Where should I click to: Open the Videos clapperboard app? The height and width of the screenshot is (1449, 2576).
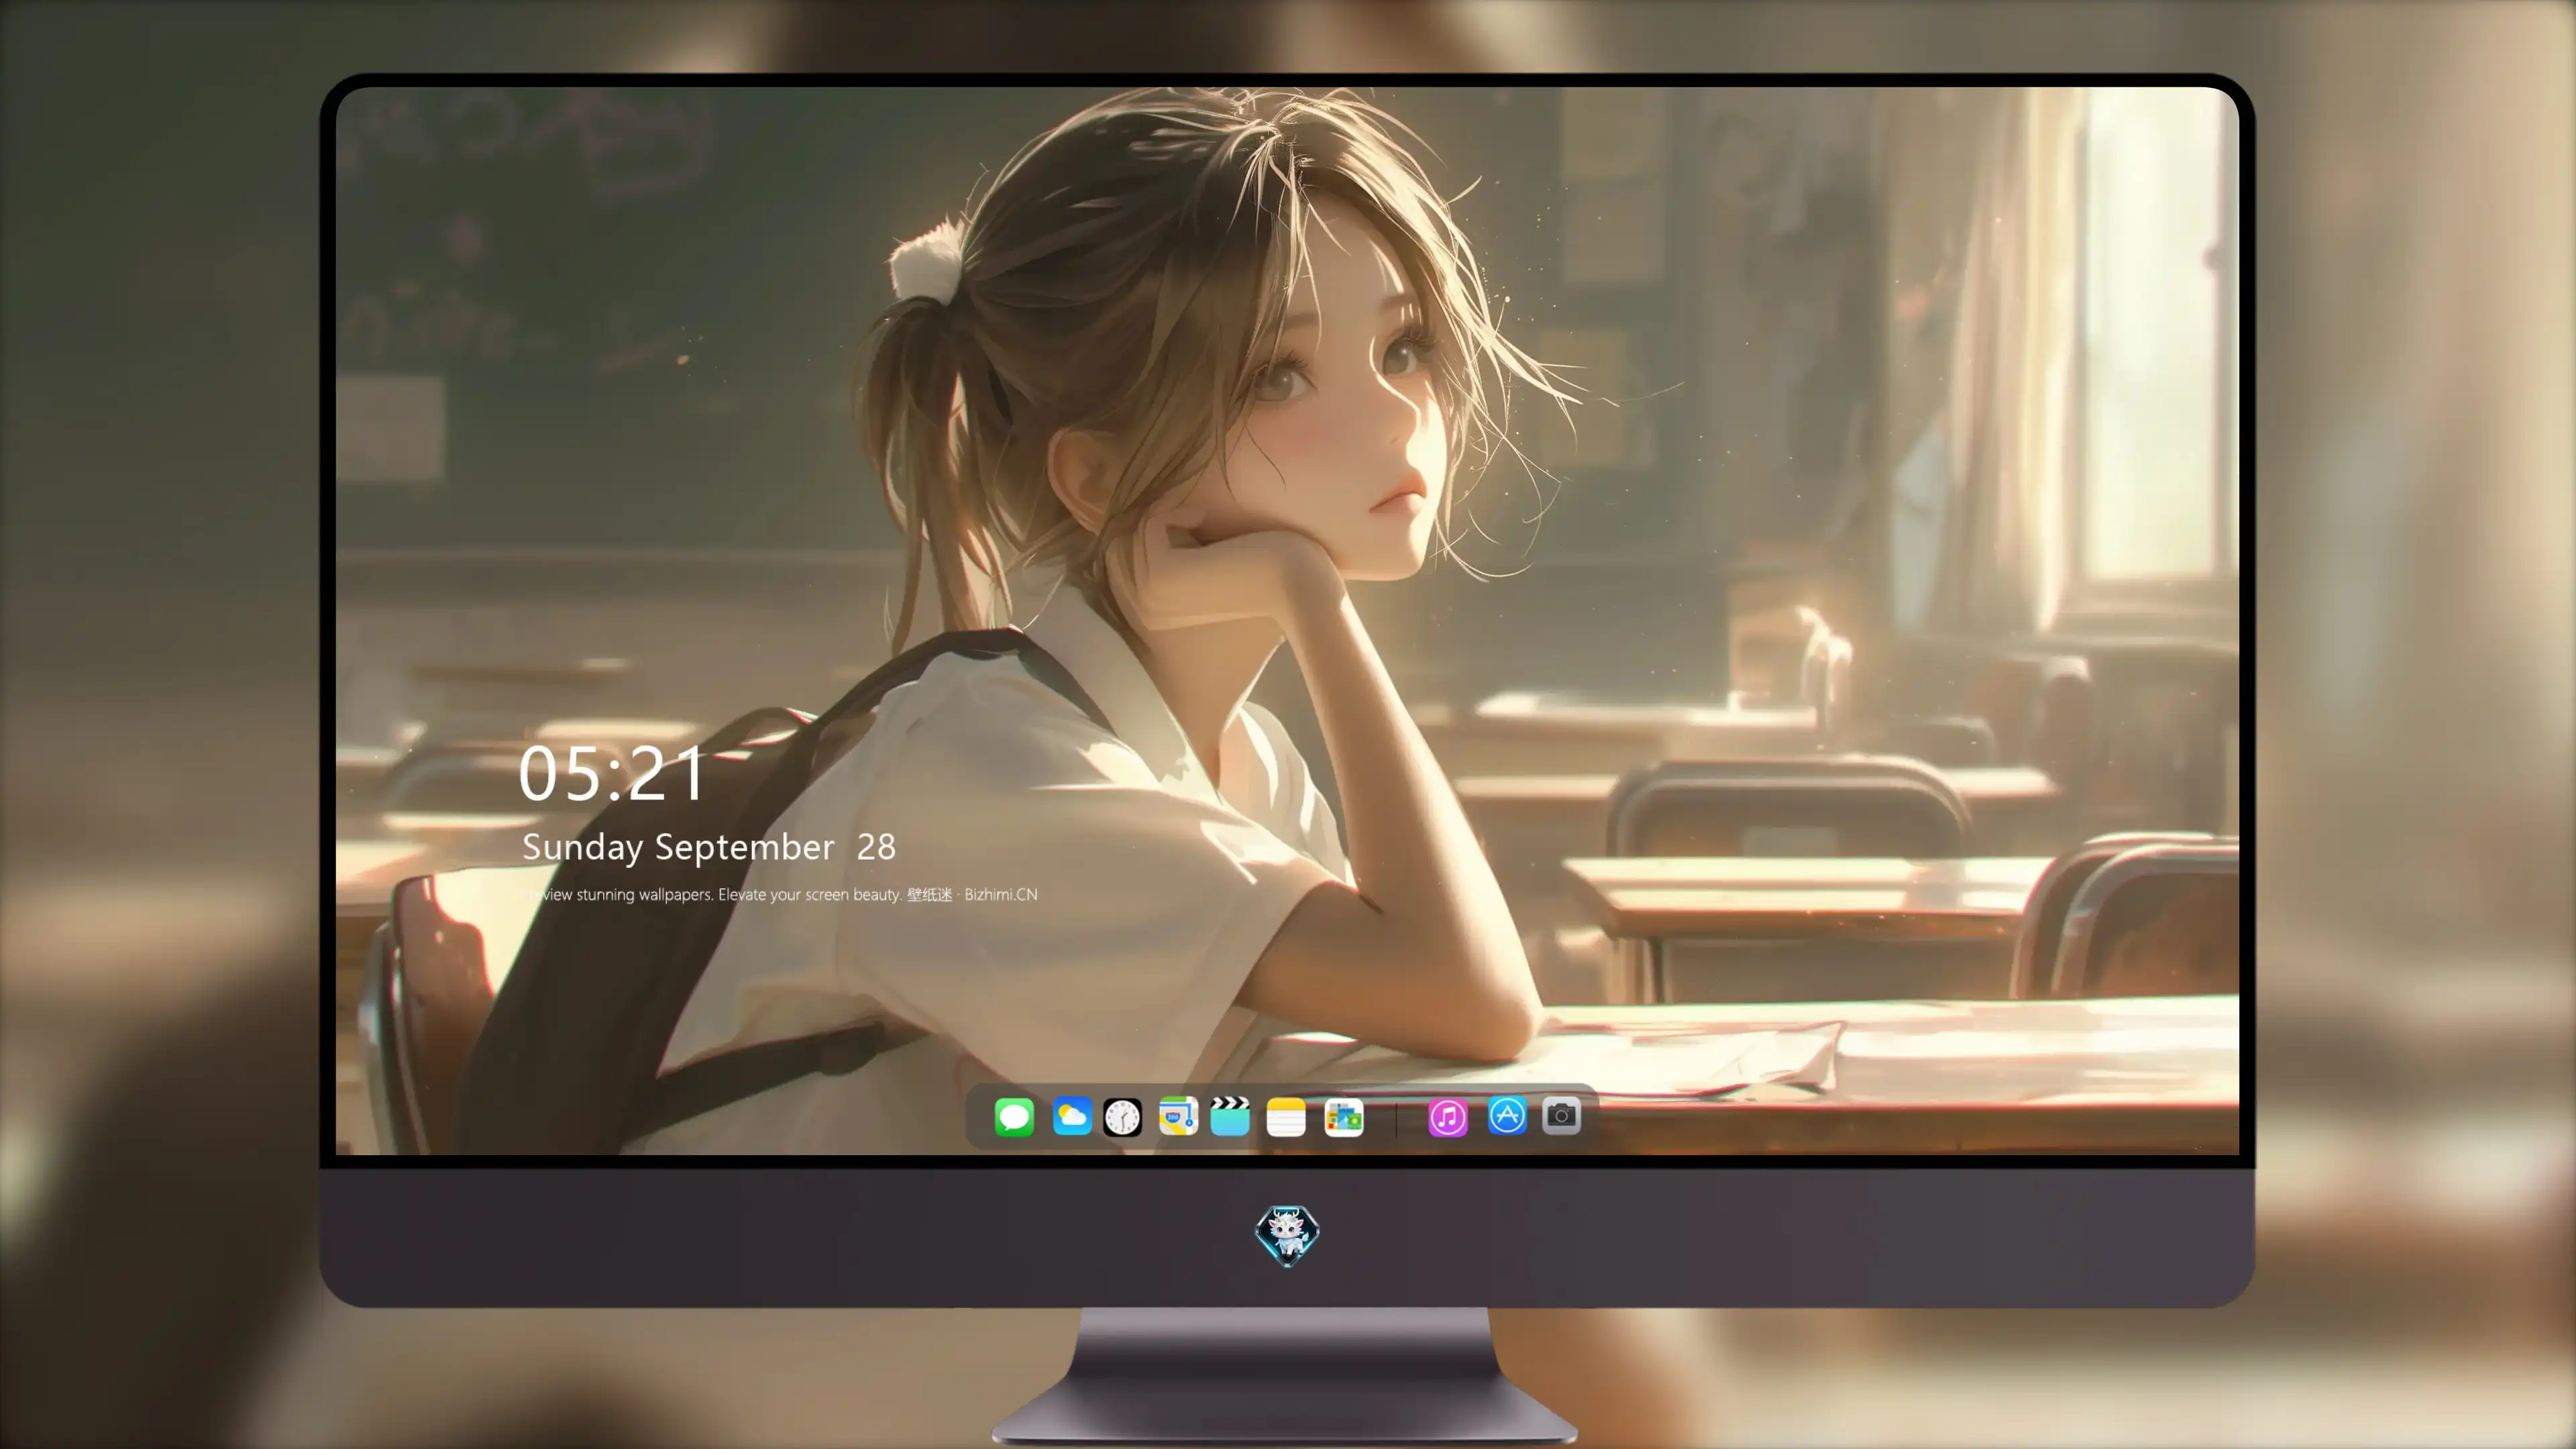point(1230,1116)
